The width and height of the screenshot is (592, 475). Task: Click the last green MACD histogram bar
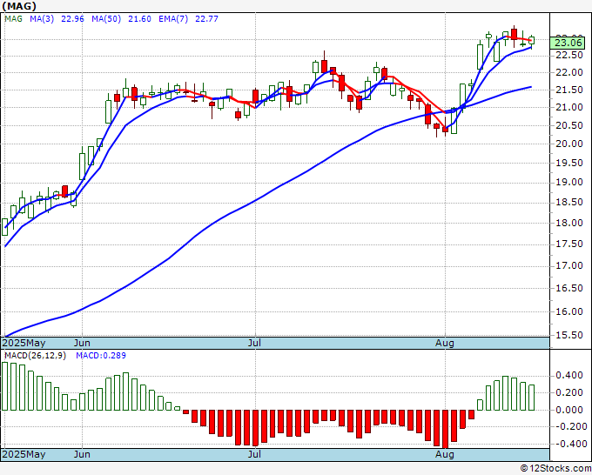coord(532,398)
